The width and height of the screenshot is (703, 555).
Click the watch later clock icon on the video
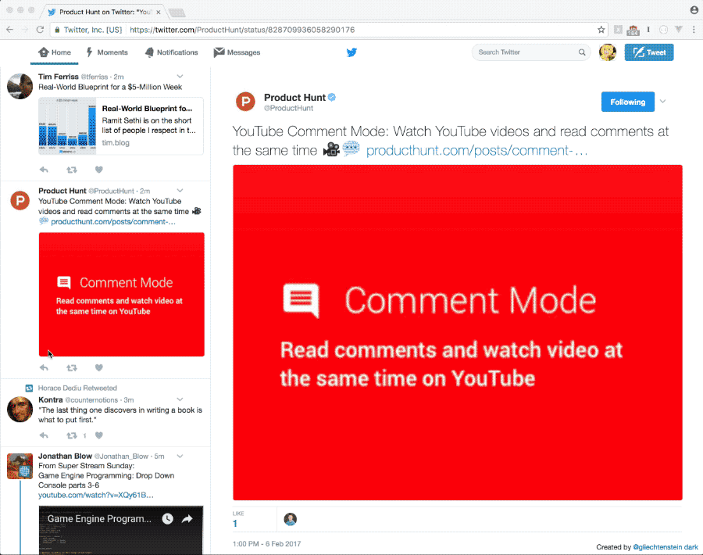(168, 519)
